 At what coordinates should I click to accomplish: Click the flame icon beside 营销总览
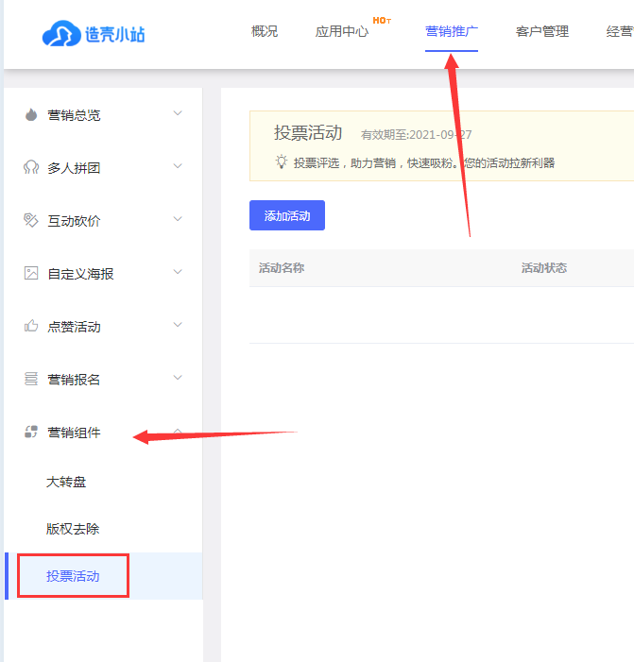(31, 114)
